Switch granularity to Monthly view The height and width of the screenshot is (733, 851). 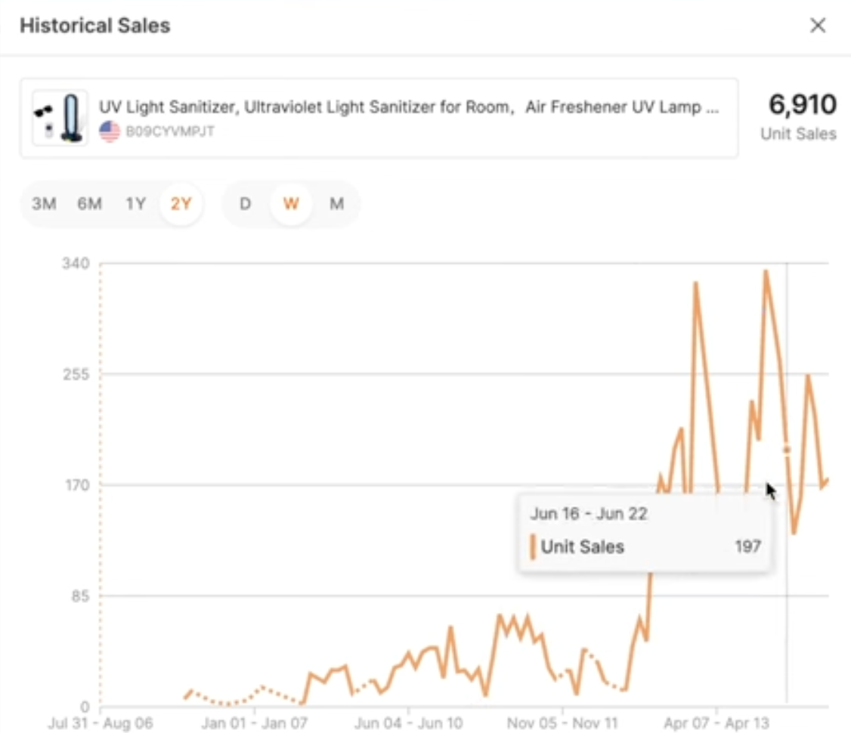click(x=336, y=203)
